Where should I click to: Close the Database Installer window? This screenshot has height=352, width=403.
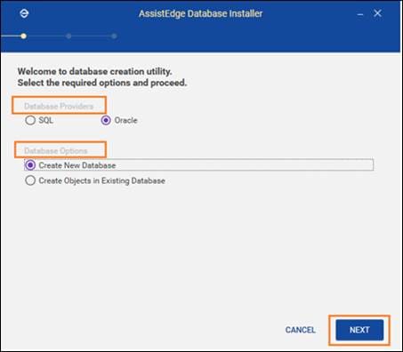click(x=377, y=13)
